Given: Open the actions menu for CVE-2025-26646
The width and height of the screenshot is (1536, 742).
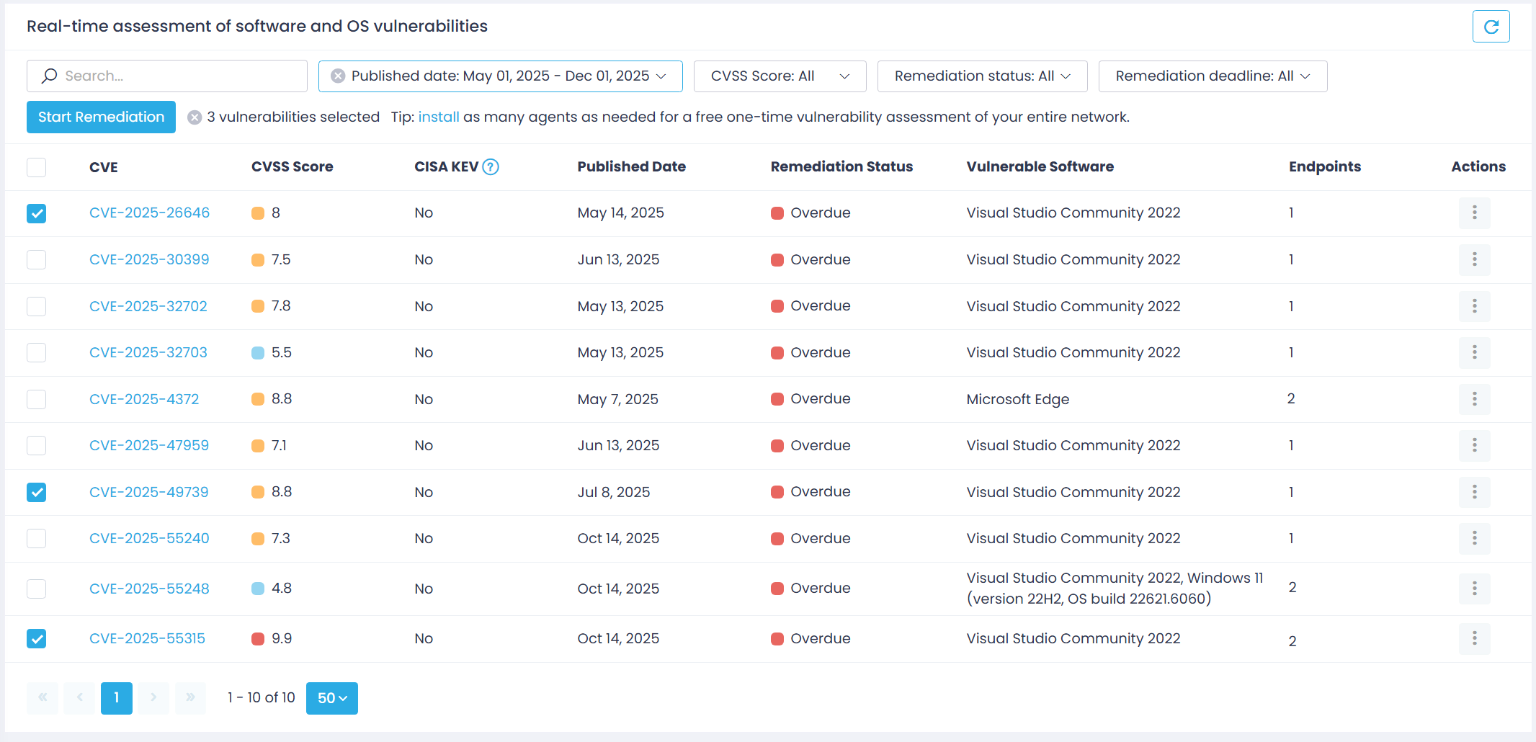Looking at the screenshot, I should click(1475, 213).
